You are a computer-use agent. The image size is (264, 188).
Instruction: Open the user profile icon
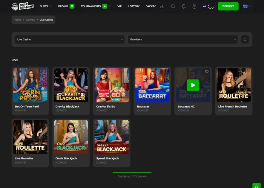coord(194,6)
